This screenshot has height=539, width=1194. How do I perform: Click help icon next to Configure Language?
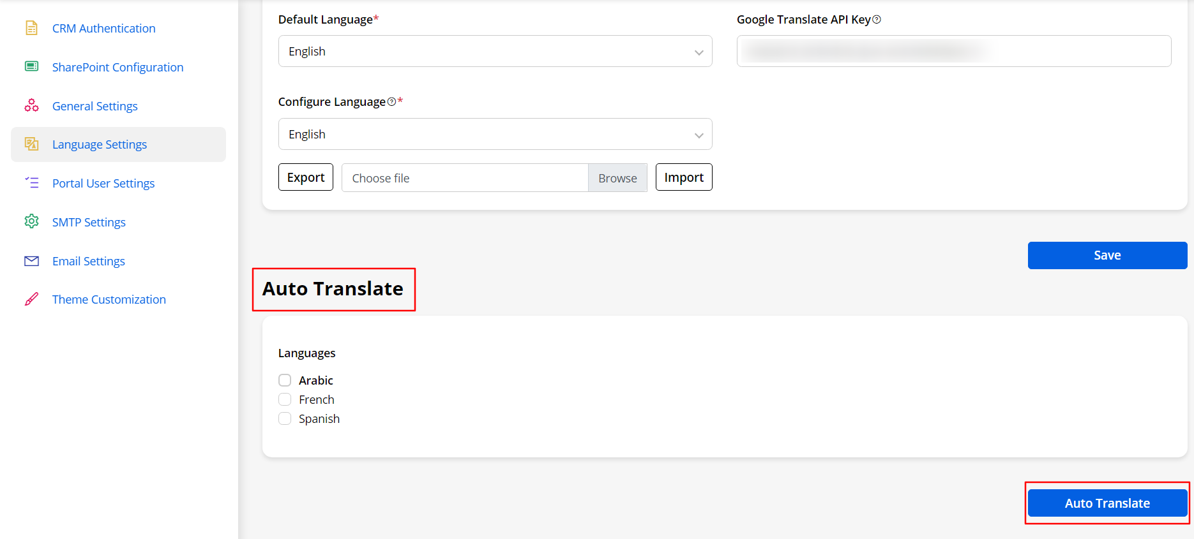[x=391, y=102]
